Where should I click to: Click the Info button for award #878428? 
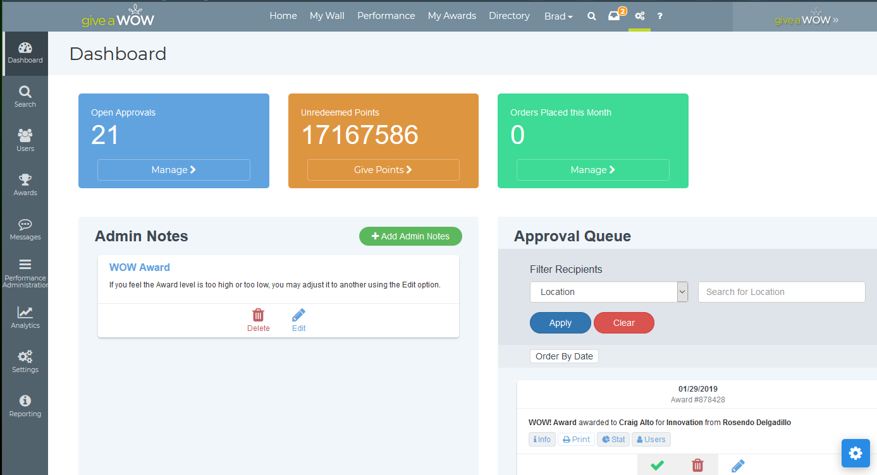point(542,440)
